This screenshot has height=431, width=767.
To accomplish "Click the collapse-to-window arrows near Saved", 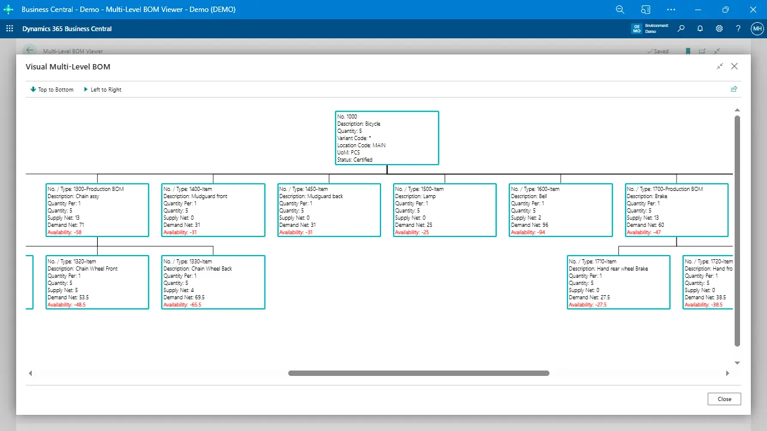I will (x=716, y=51).
